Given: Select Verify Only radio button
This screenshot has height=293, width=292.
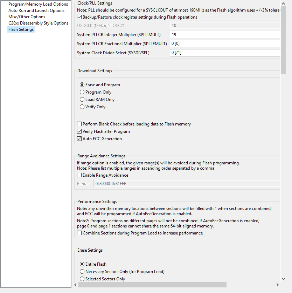Looking at the screenshot, I should [x=82, y=107].
